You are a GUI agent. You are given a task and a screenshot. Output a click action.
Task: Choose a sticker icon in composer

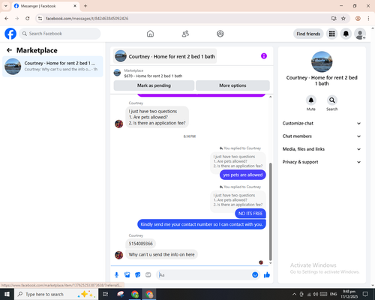pyautogui.click(x=138, y=275)
